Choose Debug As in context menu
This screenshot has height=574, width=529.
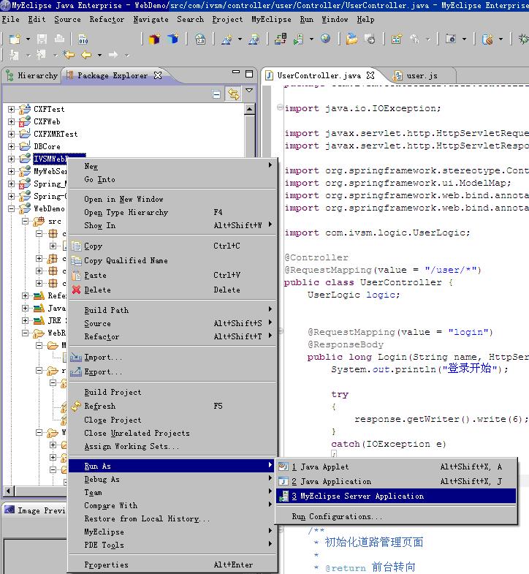[x=172, y=479]
